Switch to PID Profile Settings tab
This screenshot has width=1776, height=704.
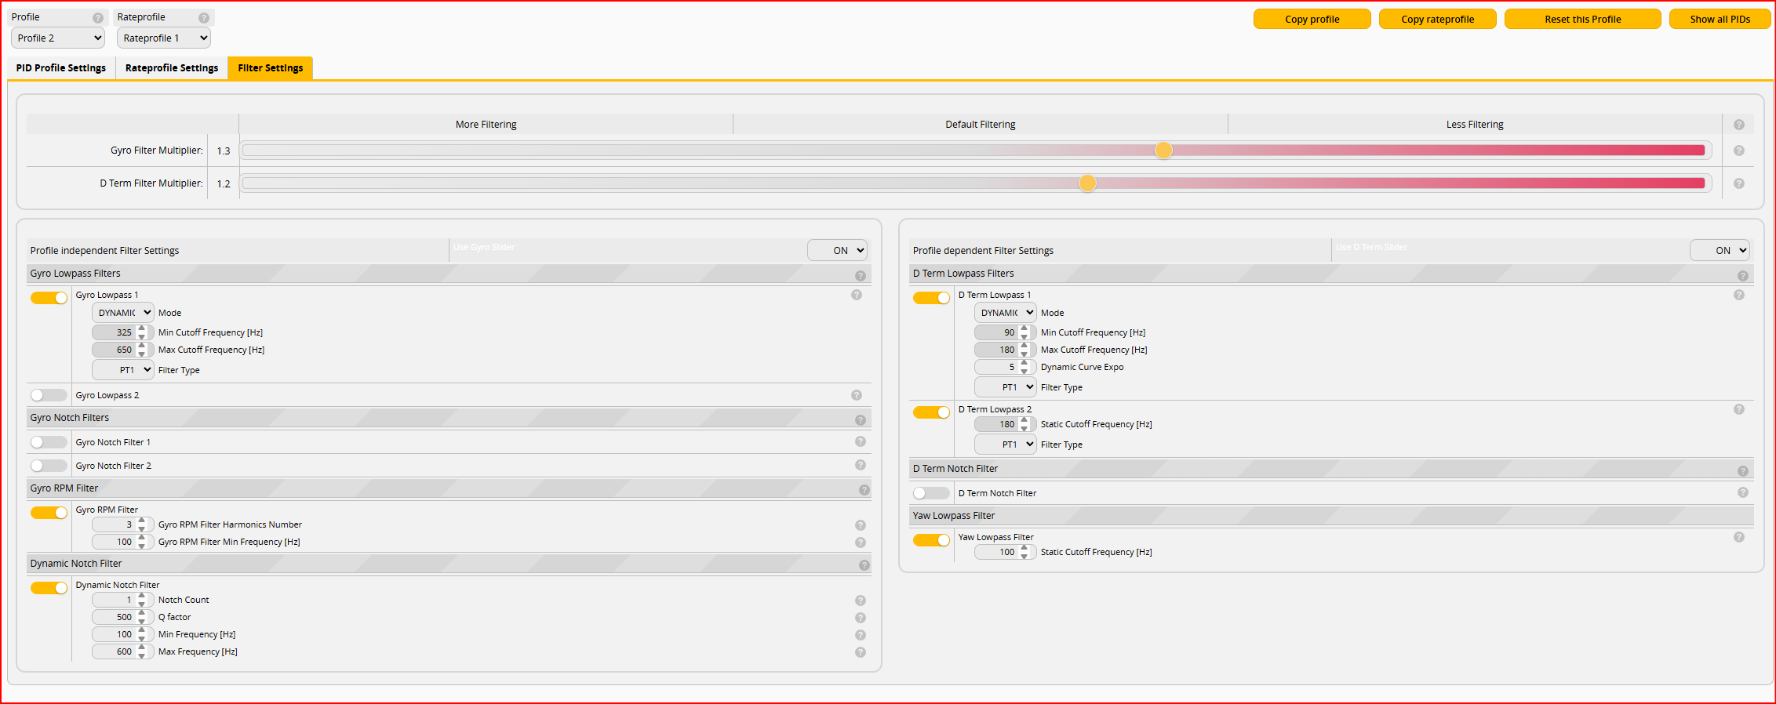(61, 68)
